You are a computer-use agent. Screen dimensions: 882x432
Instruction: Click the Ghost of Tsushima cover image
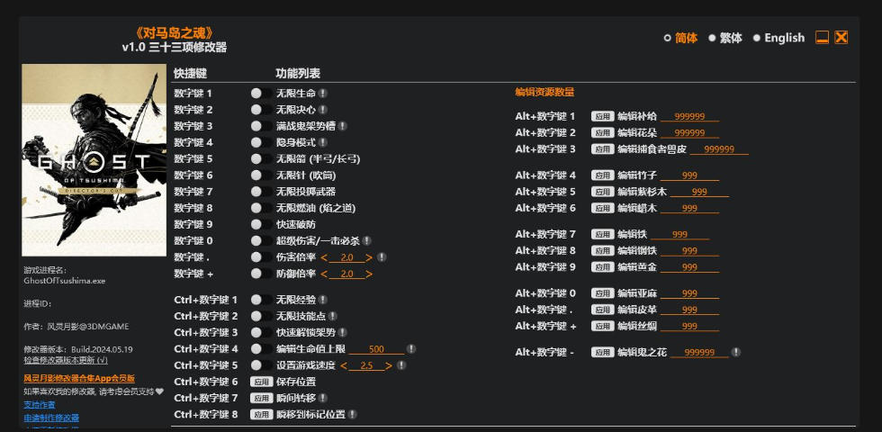click(94, 160)
